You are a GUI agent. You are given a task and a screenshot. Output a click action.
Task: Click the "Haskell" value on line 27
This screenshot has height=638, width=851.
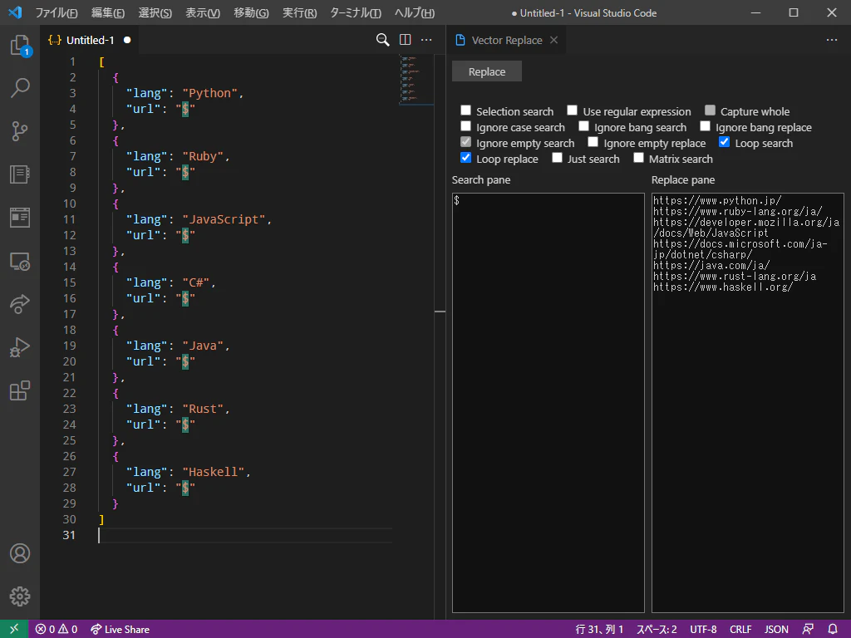click(214, 472)
